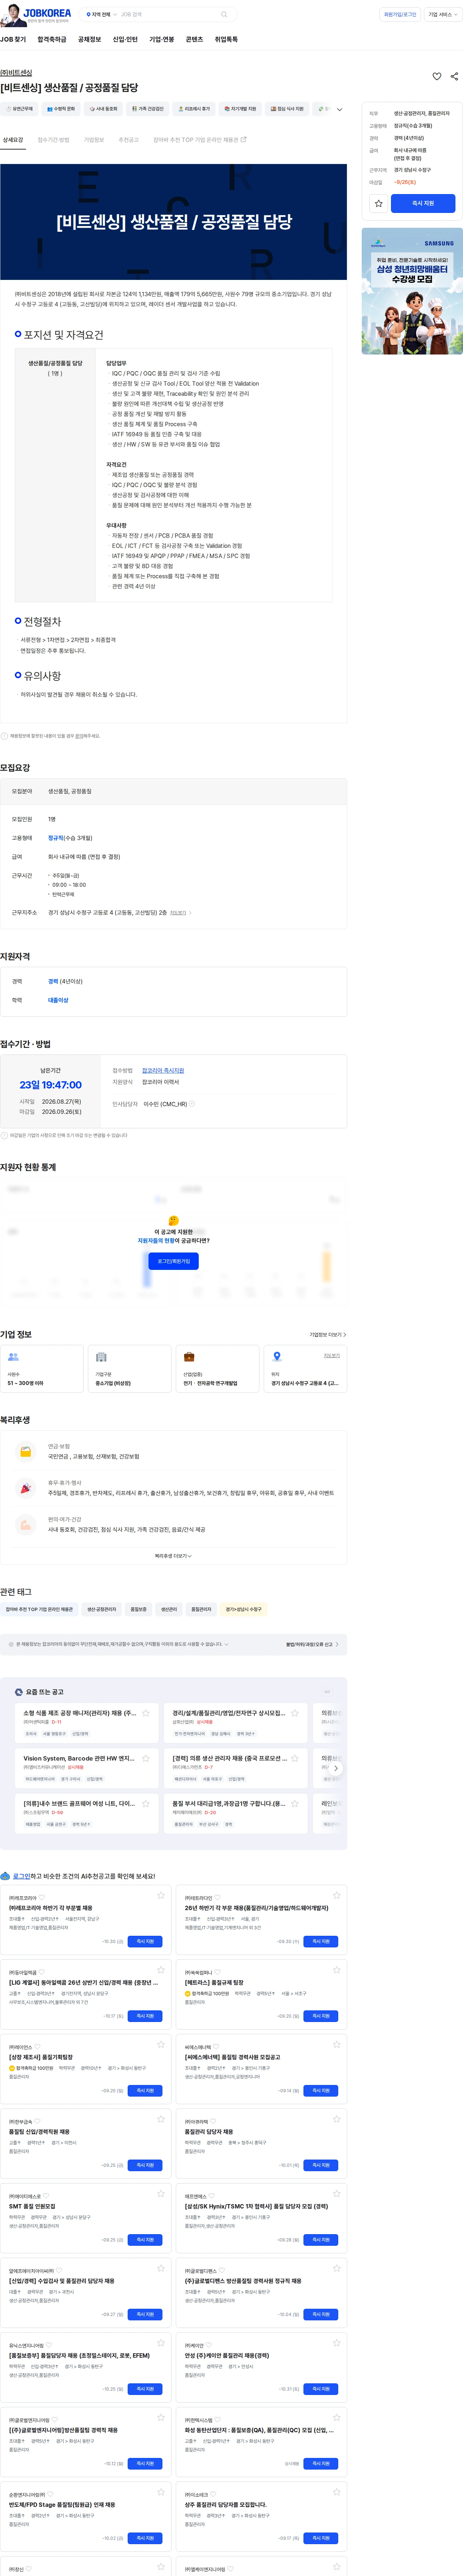Open the 합격축하금 menu
The image size is (463, 2576).
[52, 40]
